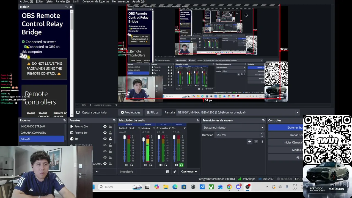Open the Ayuda menu

pyautogui.click(x=138, y=1)
